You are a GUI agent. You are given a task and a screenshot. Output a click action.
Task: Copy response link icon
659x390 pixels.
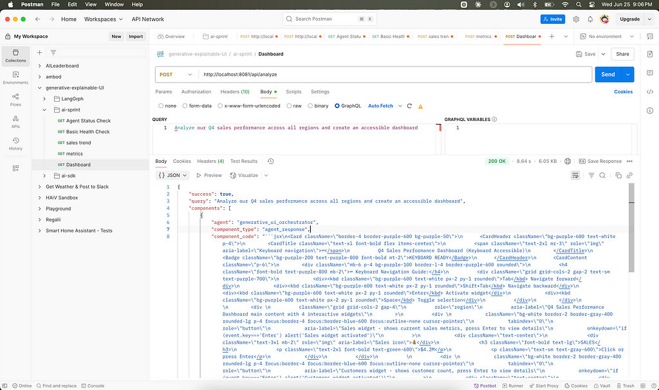pos(629,175)
